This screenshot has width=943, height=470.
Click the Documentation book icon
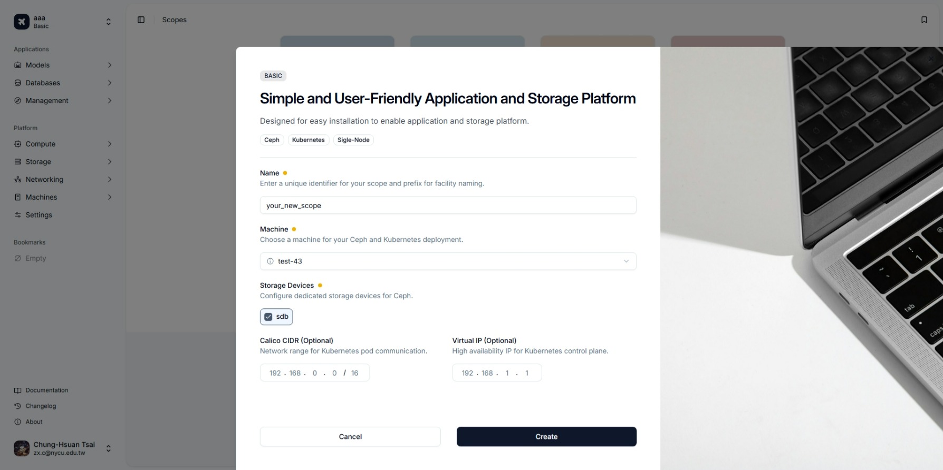[x=18, y=390]
